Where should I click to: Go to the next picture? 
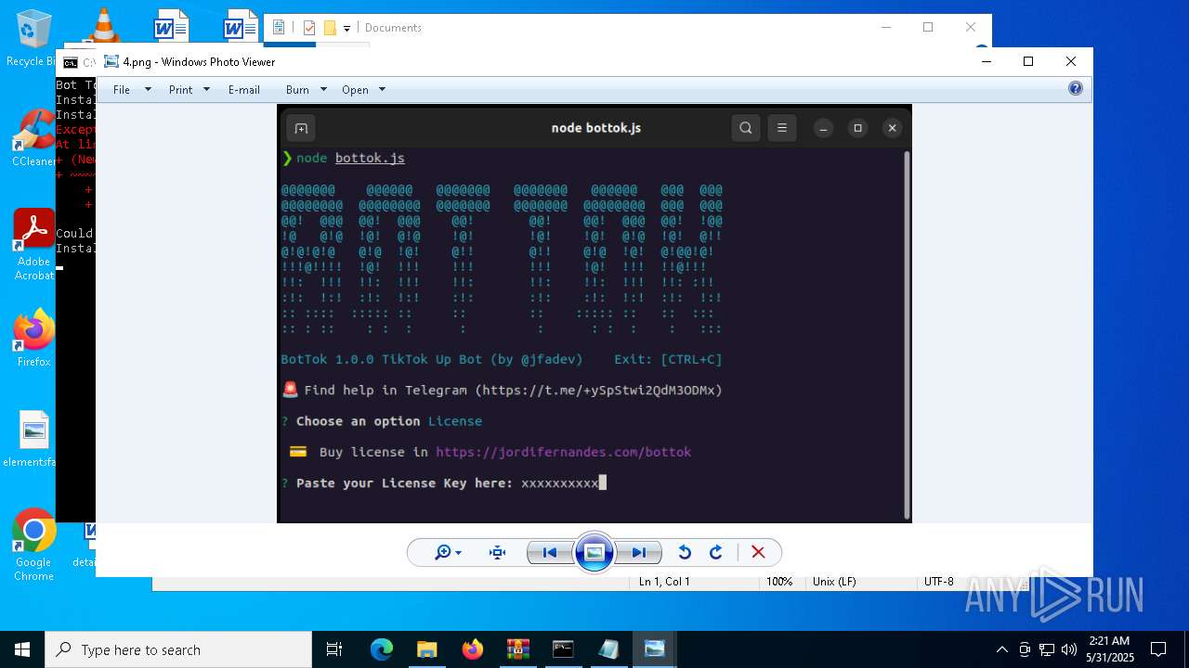point(639,553)
